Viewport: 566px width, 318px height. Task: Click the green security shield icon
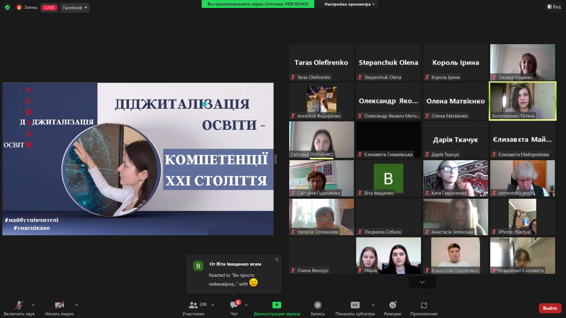click(6, 7)
